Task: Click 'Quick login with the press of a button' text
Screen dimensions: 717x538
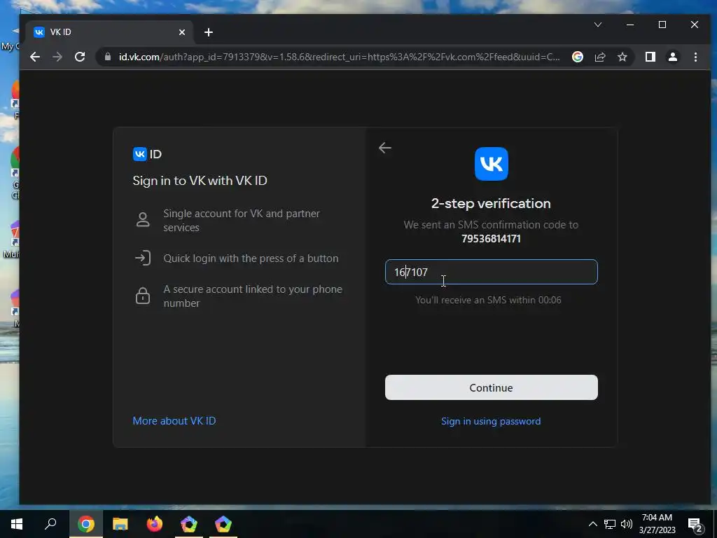Action: [251, 258]
